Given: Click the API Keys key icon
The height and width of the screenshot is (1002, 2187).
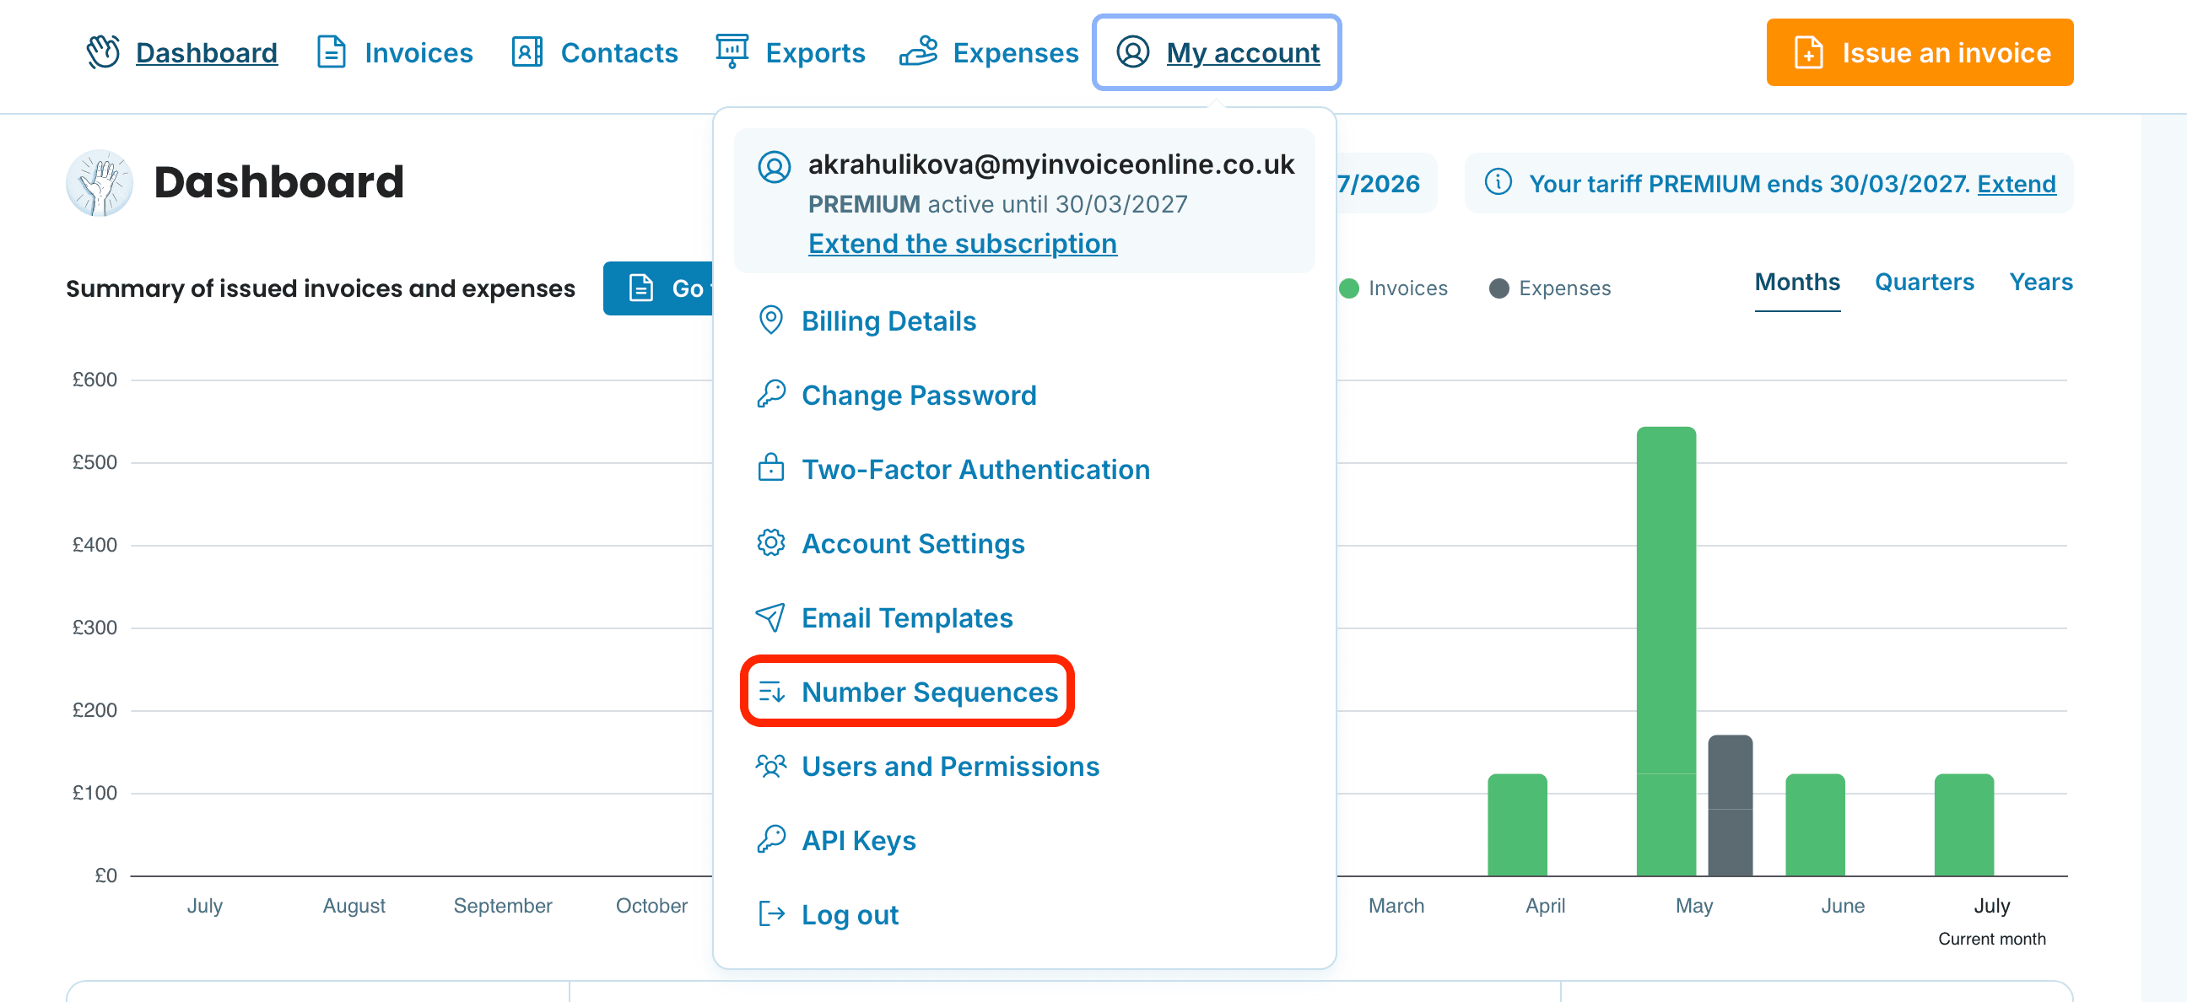Looking at the screenshot, I should 771,840.
